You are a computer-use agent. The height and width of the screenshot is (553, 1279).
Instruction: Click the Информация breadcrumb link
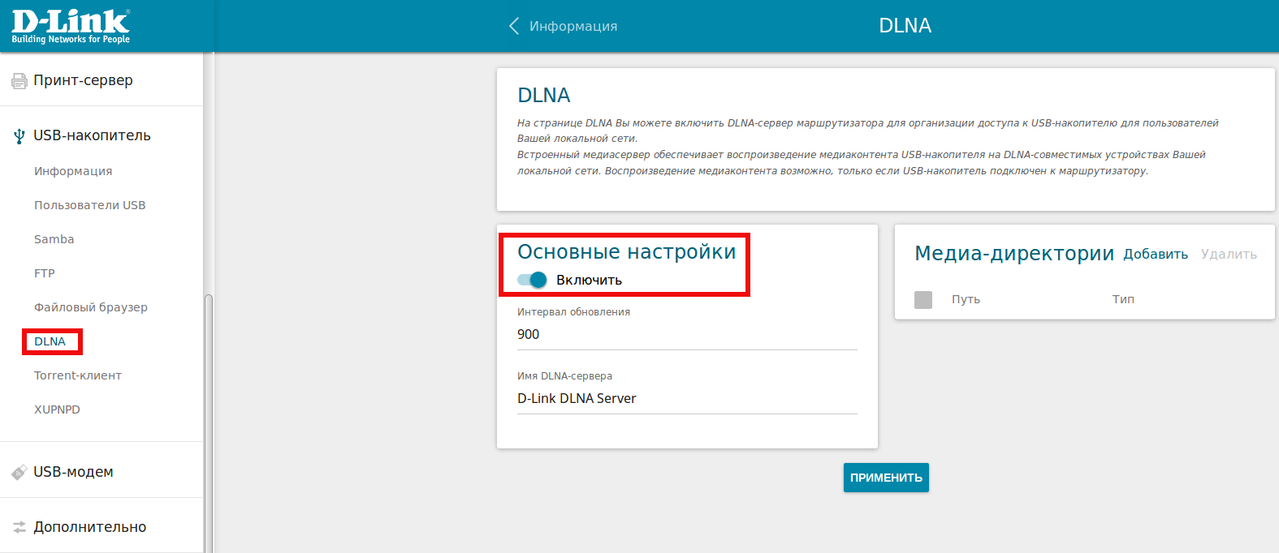click(573, 26)
